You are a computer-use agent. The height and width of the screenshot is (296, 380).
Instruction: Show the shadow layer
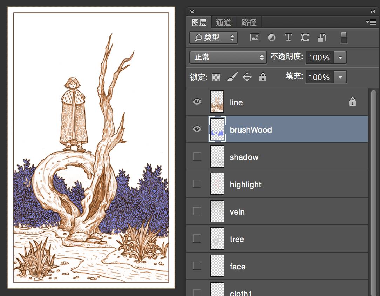(x=197, y=156)
